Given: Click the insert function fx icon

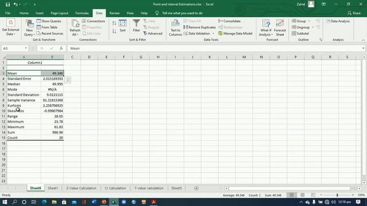Looking at the screenshot, I should tap(61, 48).
